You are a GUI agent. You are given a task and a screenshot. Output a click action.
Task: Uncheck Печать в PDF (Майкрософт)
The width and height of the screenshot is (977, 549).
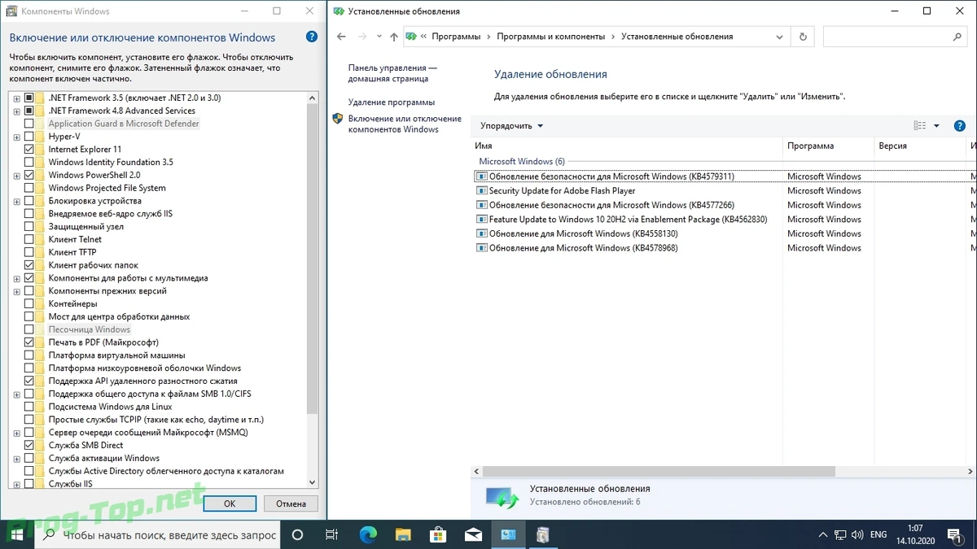click(29, 342)
